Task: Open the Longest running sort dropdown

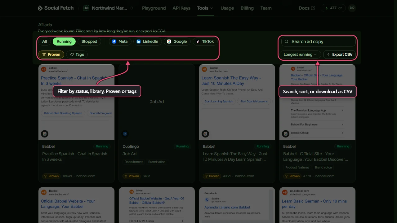Action: 300,55
